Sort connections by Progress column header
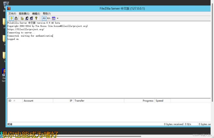The width and height of the screenshot is (214, 138). click(x=139, y=101)
